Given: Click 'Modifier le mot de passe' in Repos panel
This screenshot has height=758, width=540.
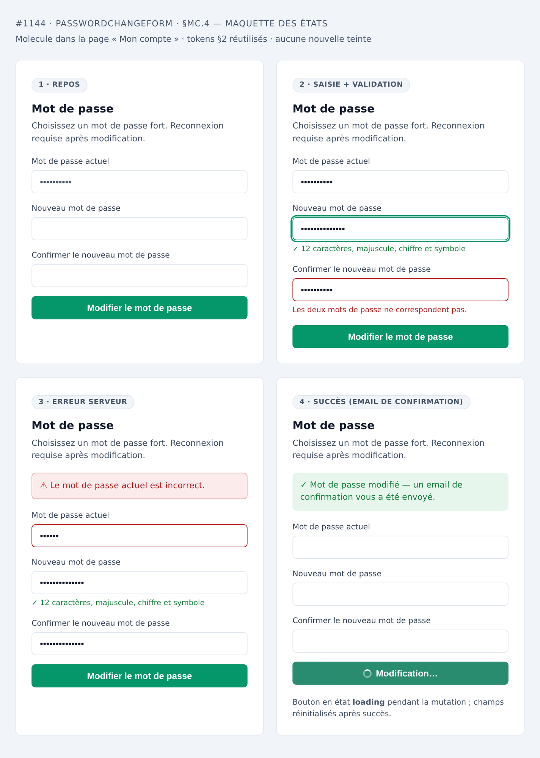Looking at the screenshot, I should click(140, 308).
